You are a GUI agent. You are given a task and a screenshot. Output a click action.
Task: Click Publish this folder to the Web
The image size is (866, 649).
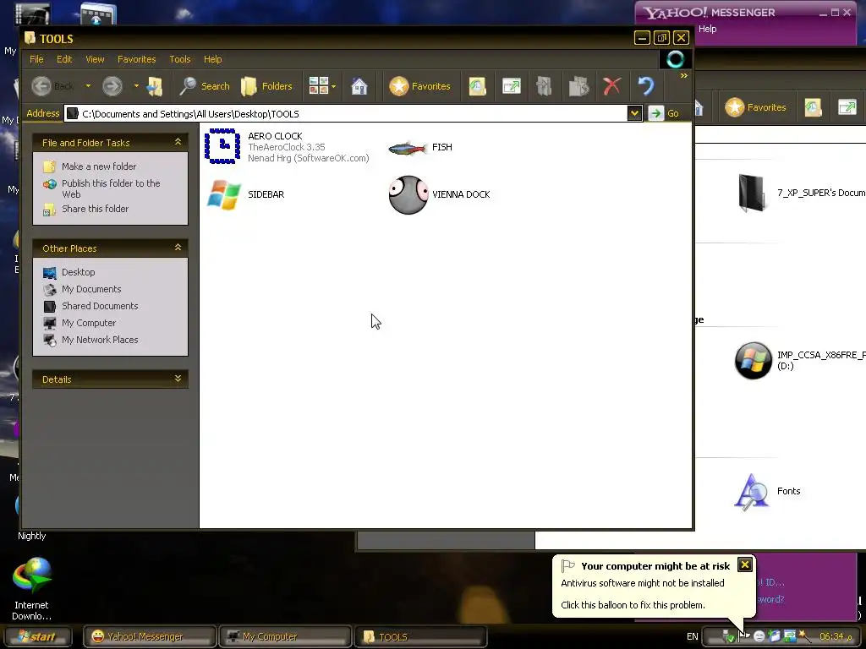click(x=111, y=188)
